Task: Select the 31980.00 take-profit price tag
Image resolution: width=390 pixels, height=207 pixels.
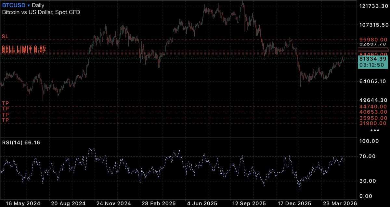Action: [x=373, y=123]
